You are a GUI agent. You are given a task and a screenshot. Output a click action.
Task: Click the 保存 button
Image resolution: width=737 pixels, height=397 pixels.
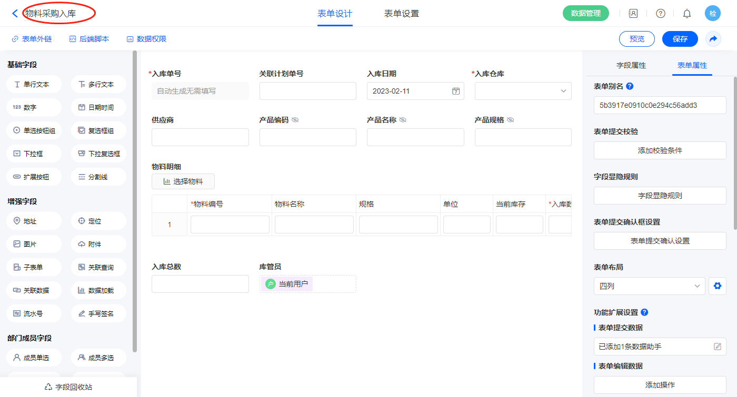coord(680,39)
